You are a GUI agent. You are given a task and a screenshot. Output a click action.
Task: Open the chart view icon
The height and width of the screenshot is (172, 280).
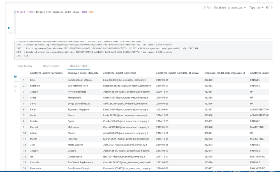pos(15,82)
